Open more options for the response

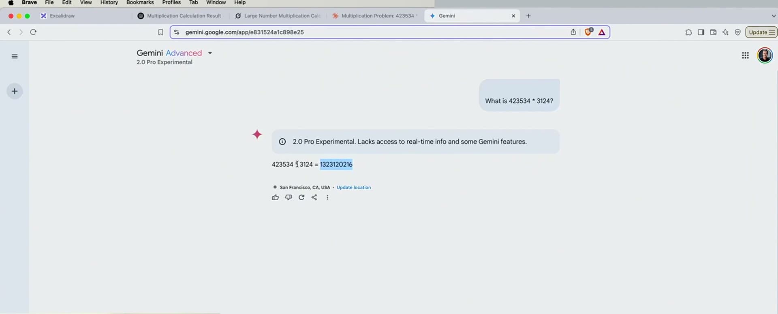click(x=327, y=197)
